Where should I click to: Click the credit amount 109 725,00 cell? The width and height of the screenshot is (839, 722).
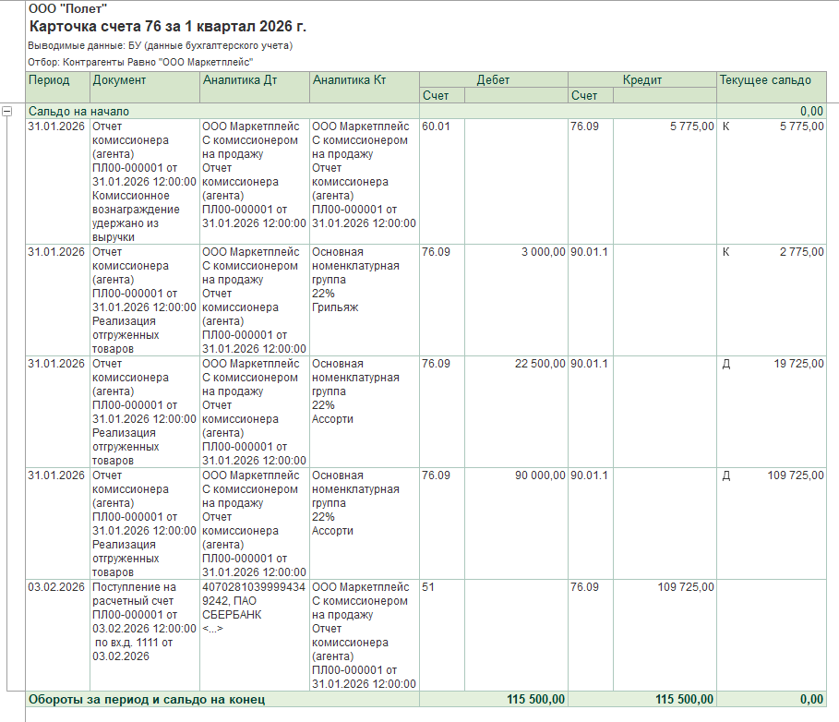coord(664,587)
